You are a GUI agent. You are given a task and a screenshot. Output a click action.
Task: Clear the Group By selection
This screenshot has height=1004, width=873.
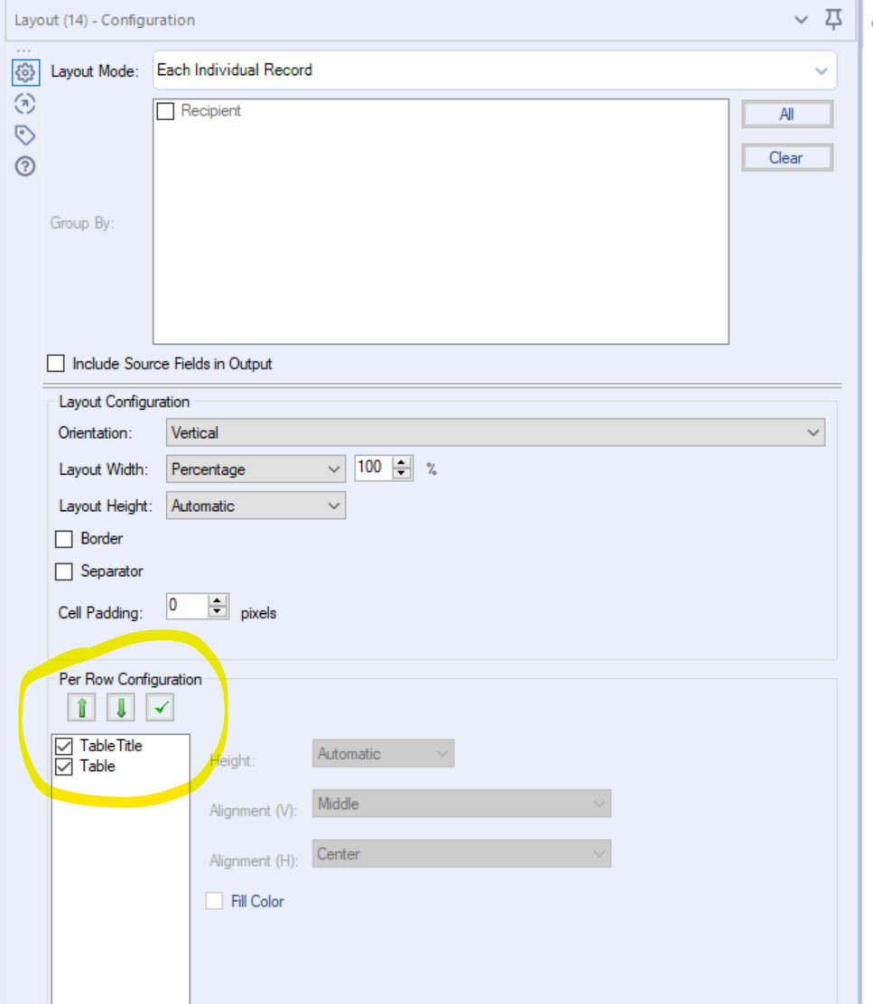[x=786, y=157]
